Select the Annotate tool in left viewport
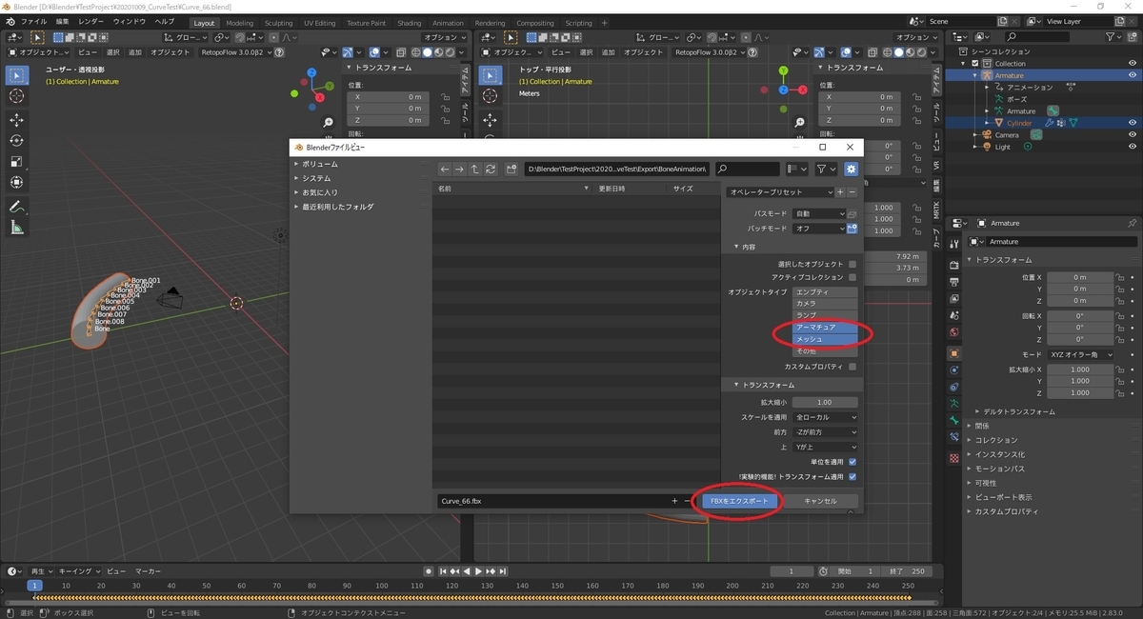 16,207
